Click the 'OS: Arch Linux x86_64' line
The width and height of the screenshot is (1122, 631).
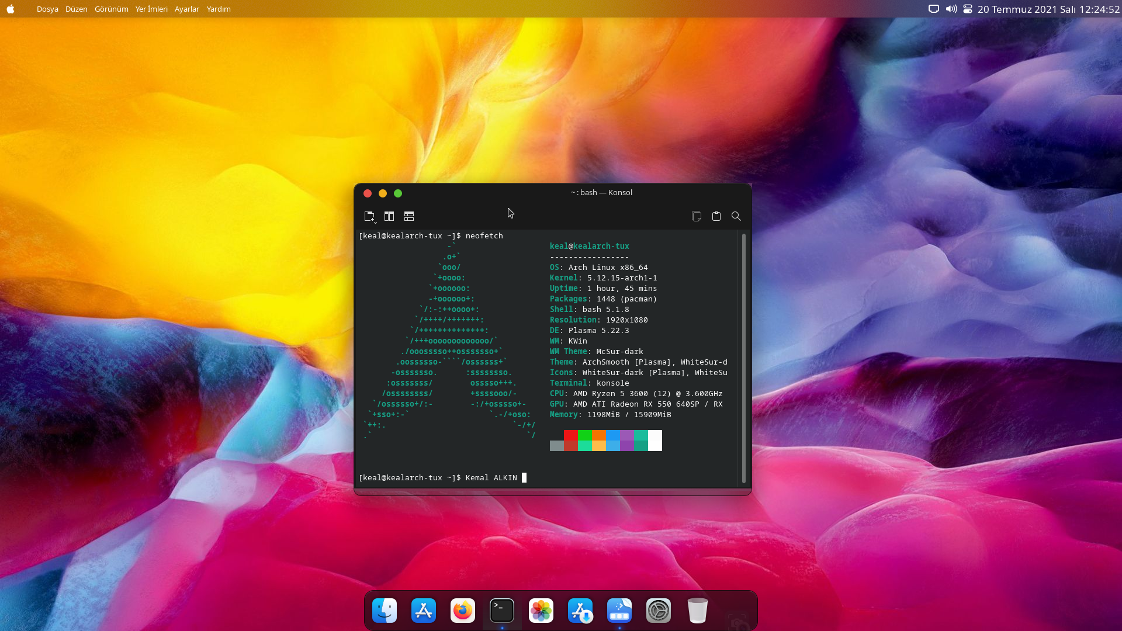coord(598,268)
